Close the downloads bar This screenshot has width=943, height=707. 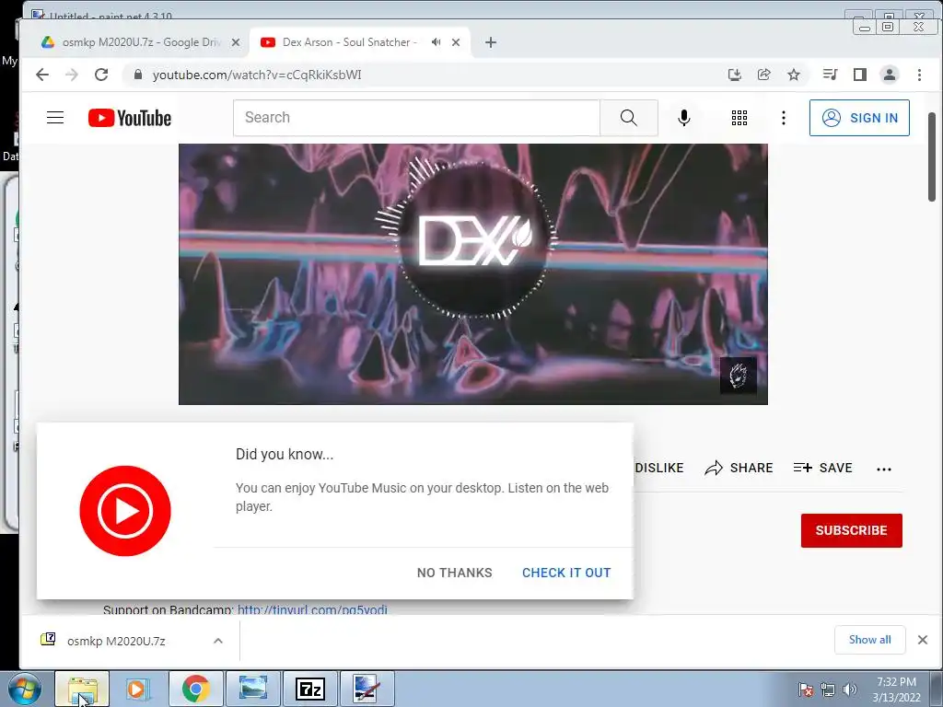click(923, 640)
